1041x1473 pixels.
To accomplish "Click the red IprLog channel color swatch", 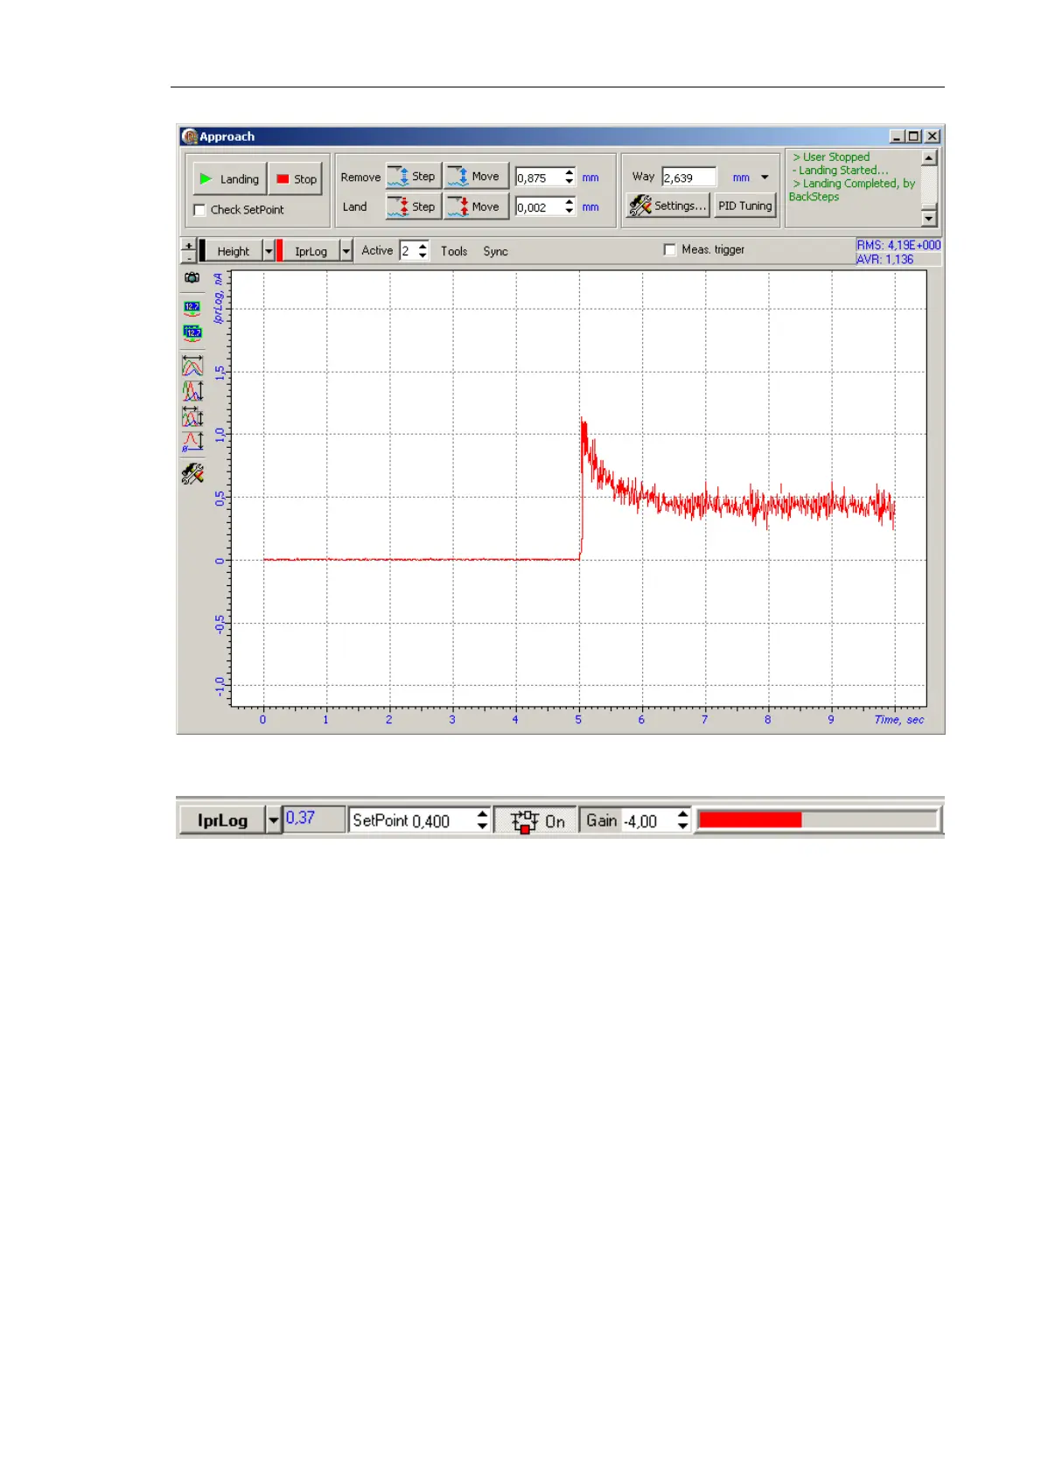I will [x=279, y=251].
